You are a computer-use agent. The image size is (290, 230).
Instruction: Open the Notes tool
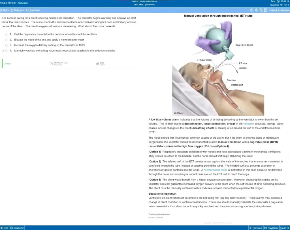click(x=5, y=10)
